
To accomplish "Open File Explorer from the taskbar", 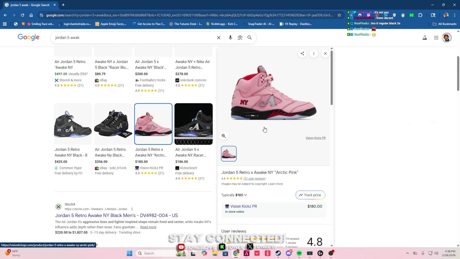I will 215,253.
